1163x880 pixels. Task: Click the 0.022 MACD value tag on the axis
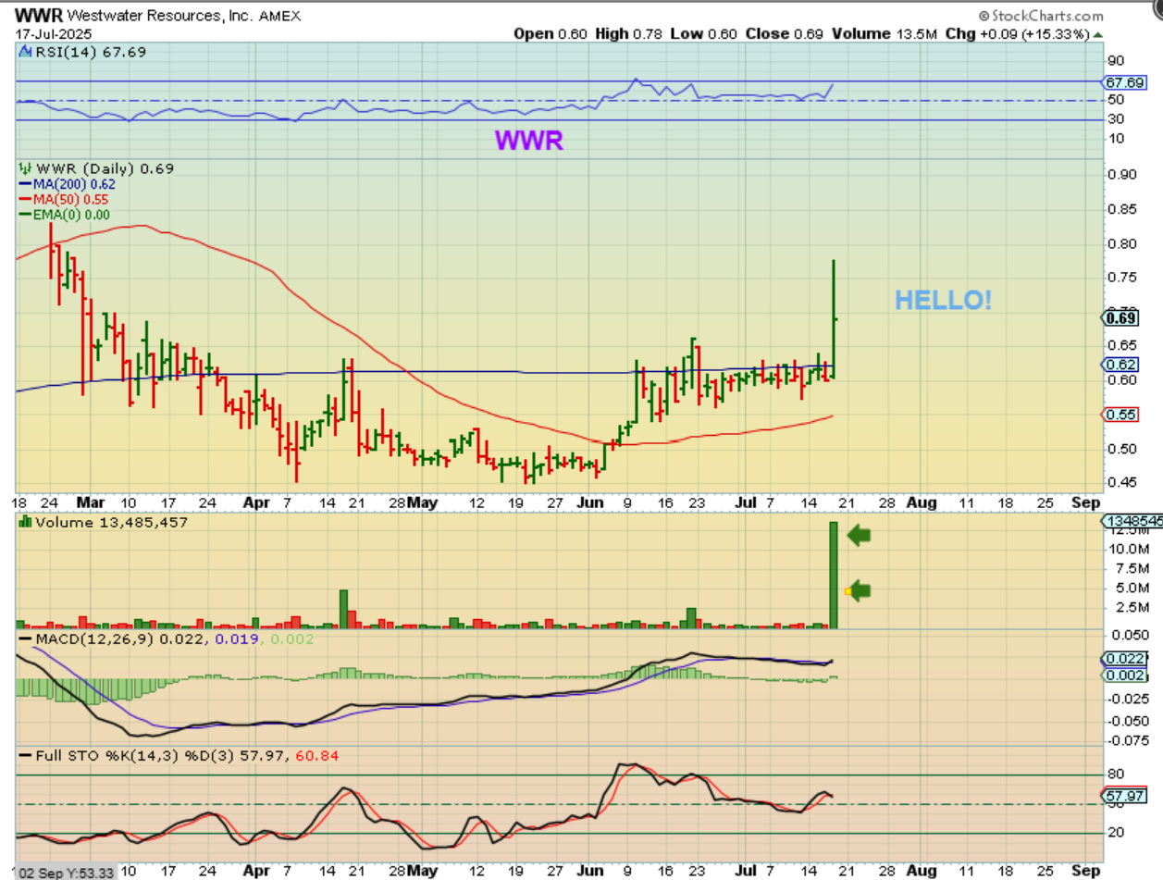(1125, 659)
